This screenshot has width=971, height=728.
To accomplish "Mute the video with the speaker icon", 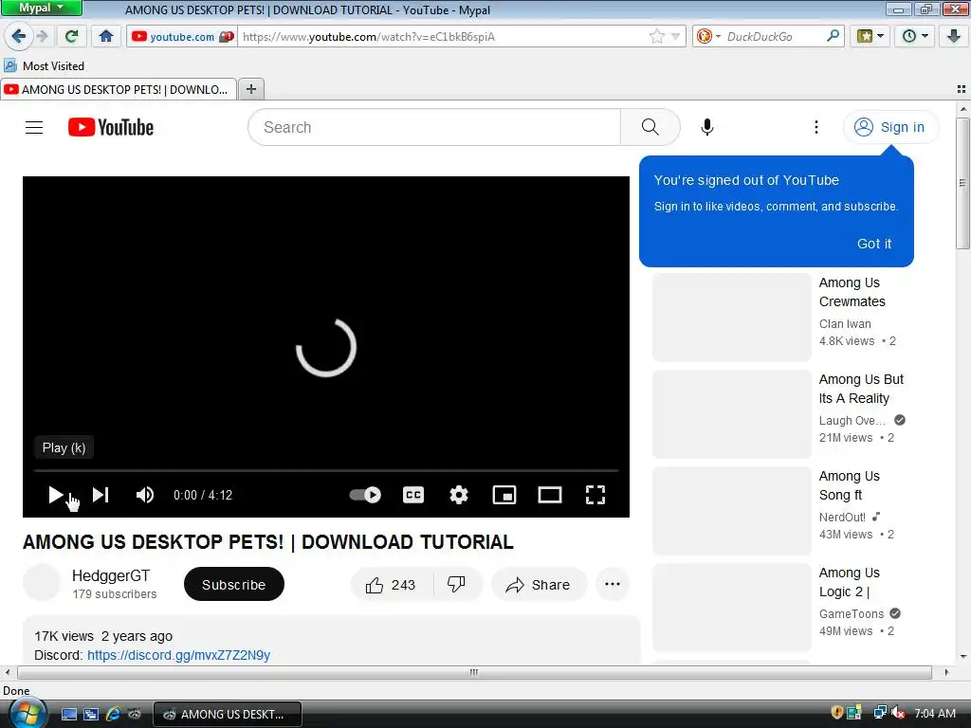I will click(x=145, y=495).
